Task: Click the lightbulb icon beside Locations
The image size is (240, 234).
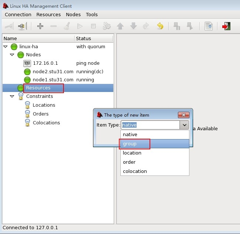Action: (27, 105)
